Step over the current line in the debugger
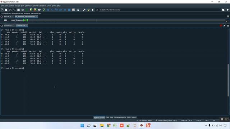Viewport: 230px width, 129px height. [x=52, y=10]
